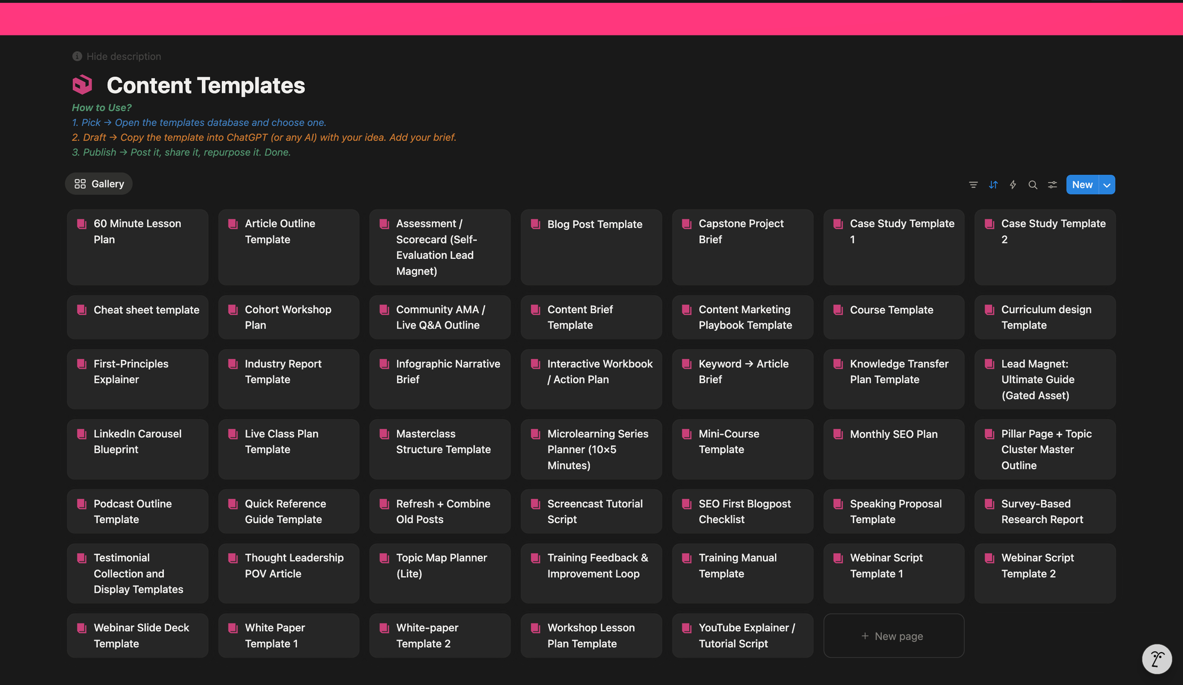The width and height of the screenshot is (1183, 685).
Task: Click the filter icon in toolbar
Action: pyautogui.click(x=973, y=185)
